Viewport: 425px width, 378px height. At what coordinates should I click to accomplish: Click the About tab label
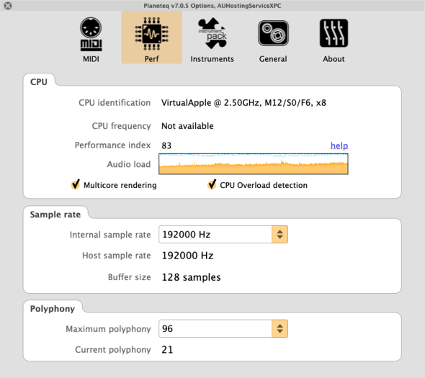(x=334, y=59)
